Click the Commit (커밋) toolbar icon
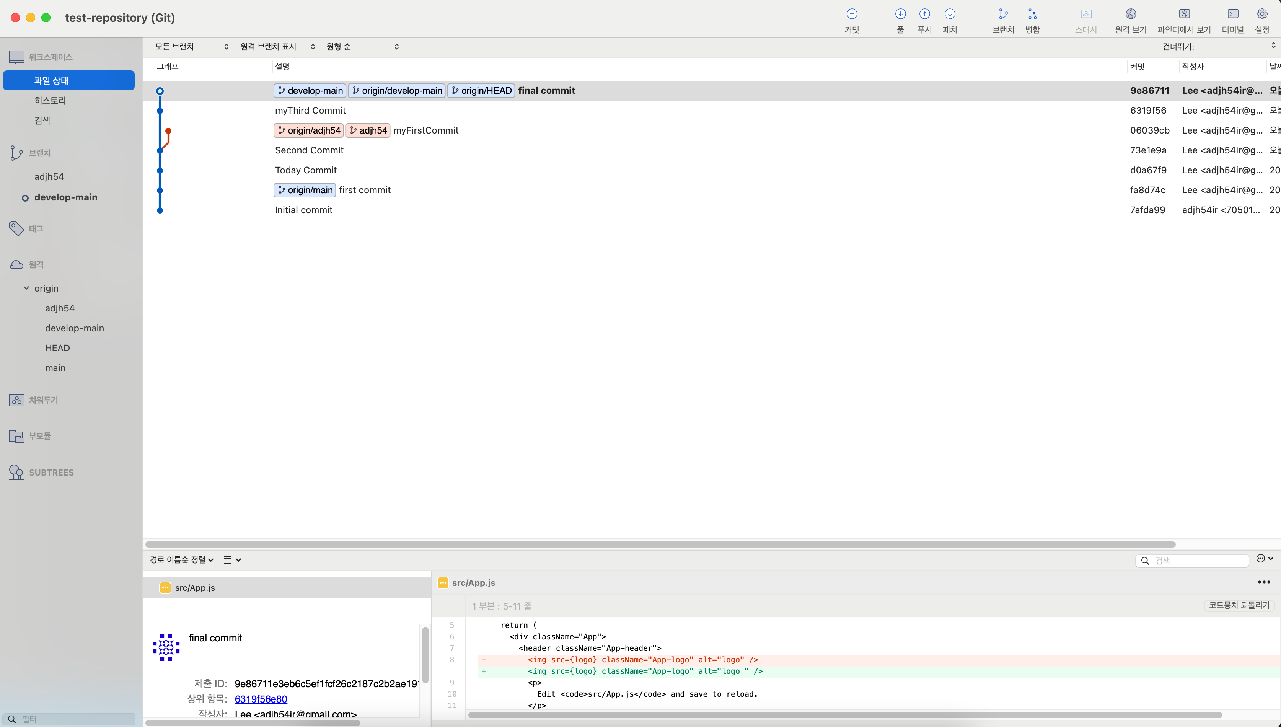1281x727 pixels. 852,15
